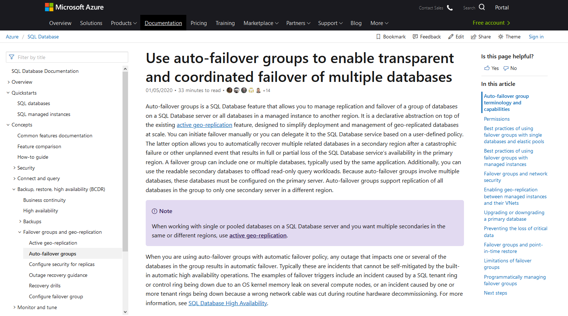Open the Training nav item
568x316 pixels.
tap(225, 23)
